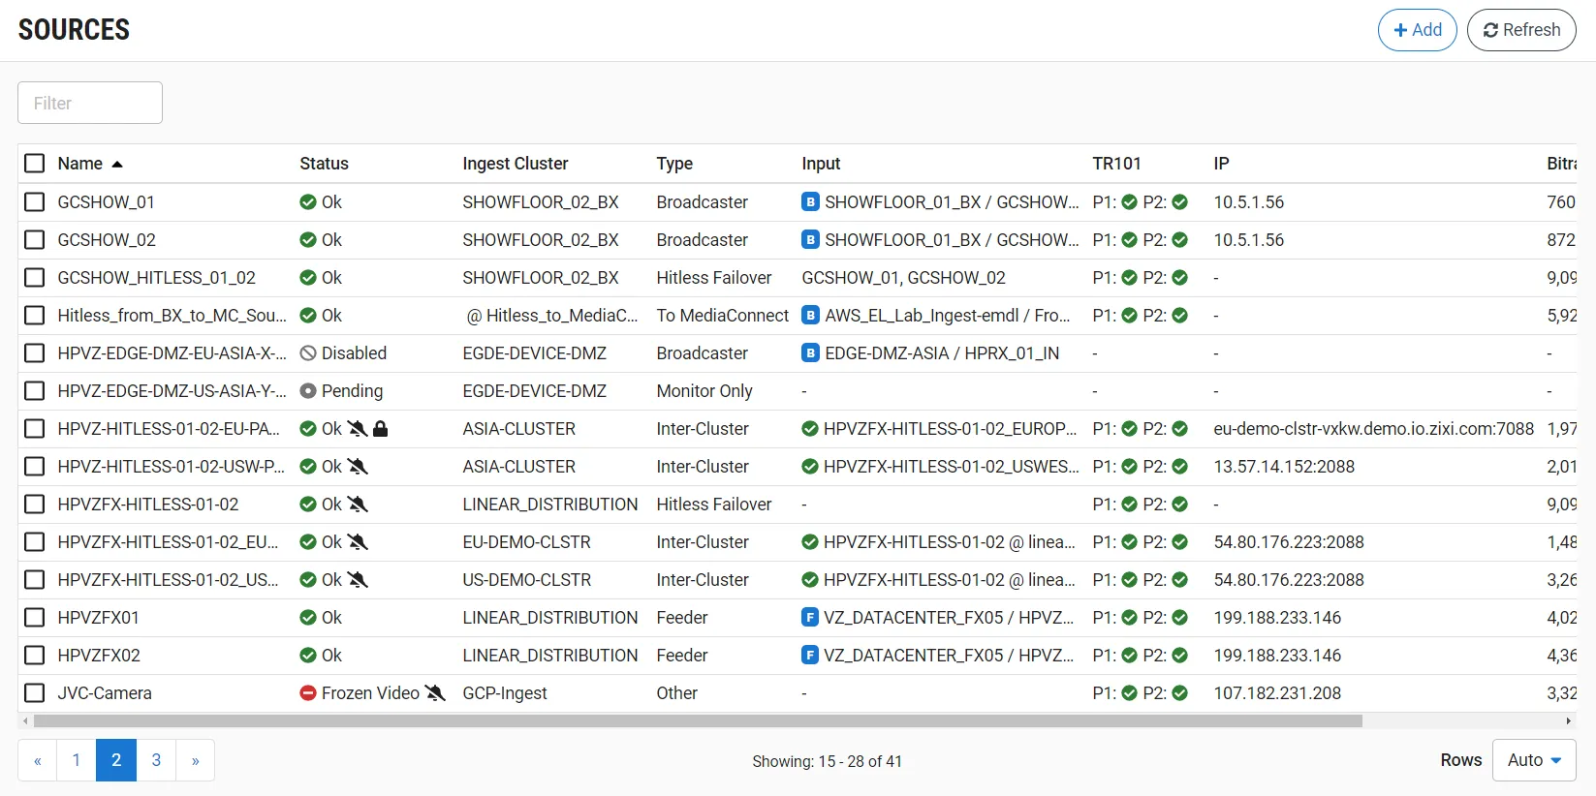
Task: Click green check icon before HPVZFX-HITLESS-01-02_EUROP input
Action: [810, 429]
